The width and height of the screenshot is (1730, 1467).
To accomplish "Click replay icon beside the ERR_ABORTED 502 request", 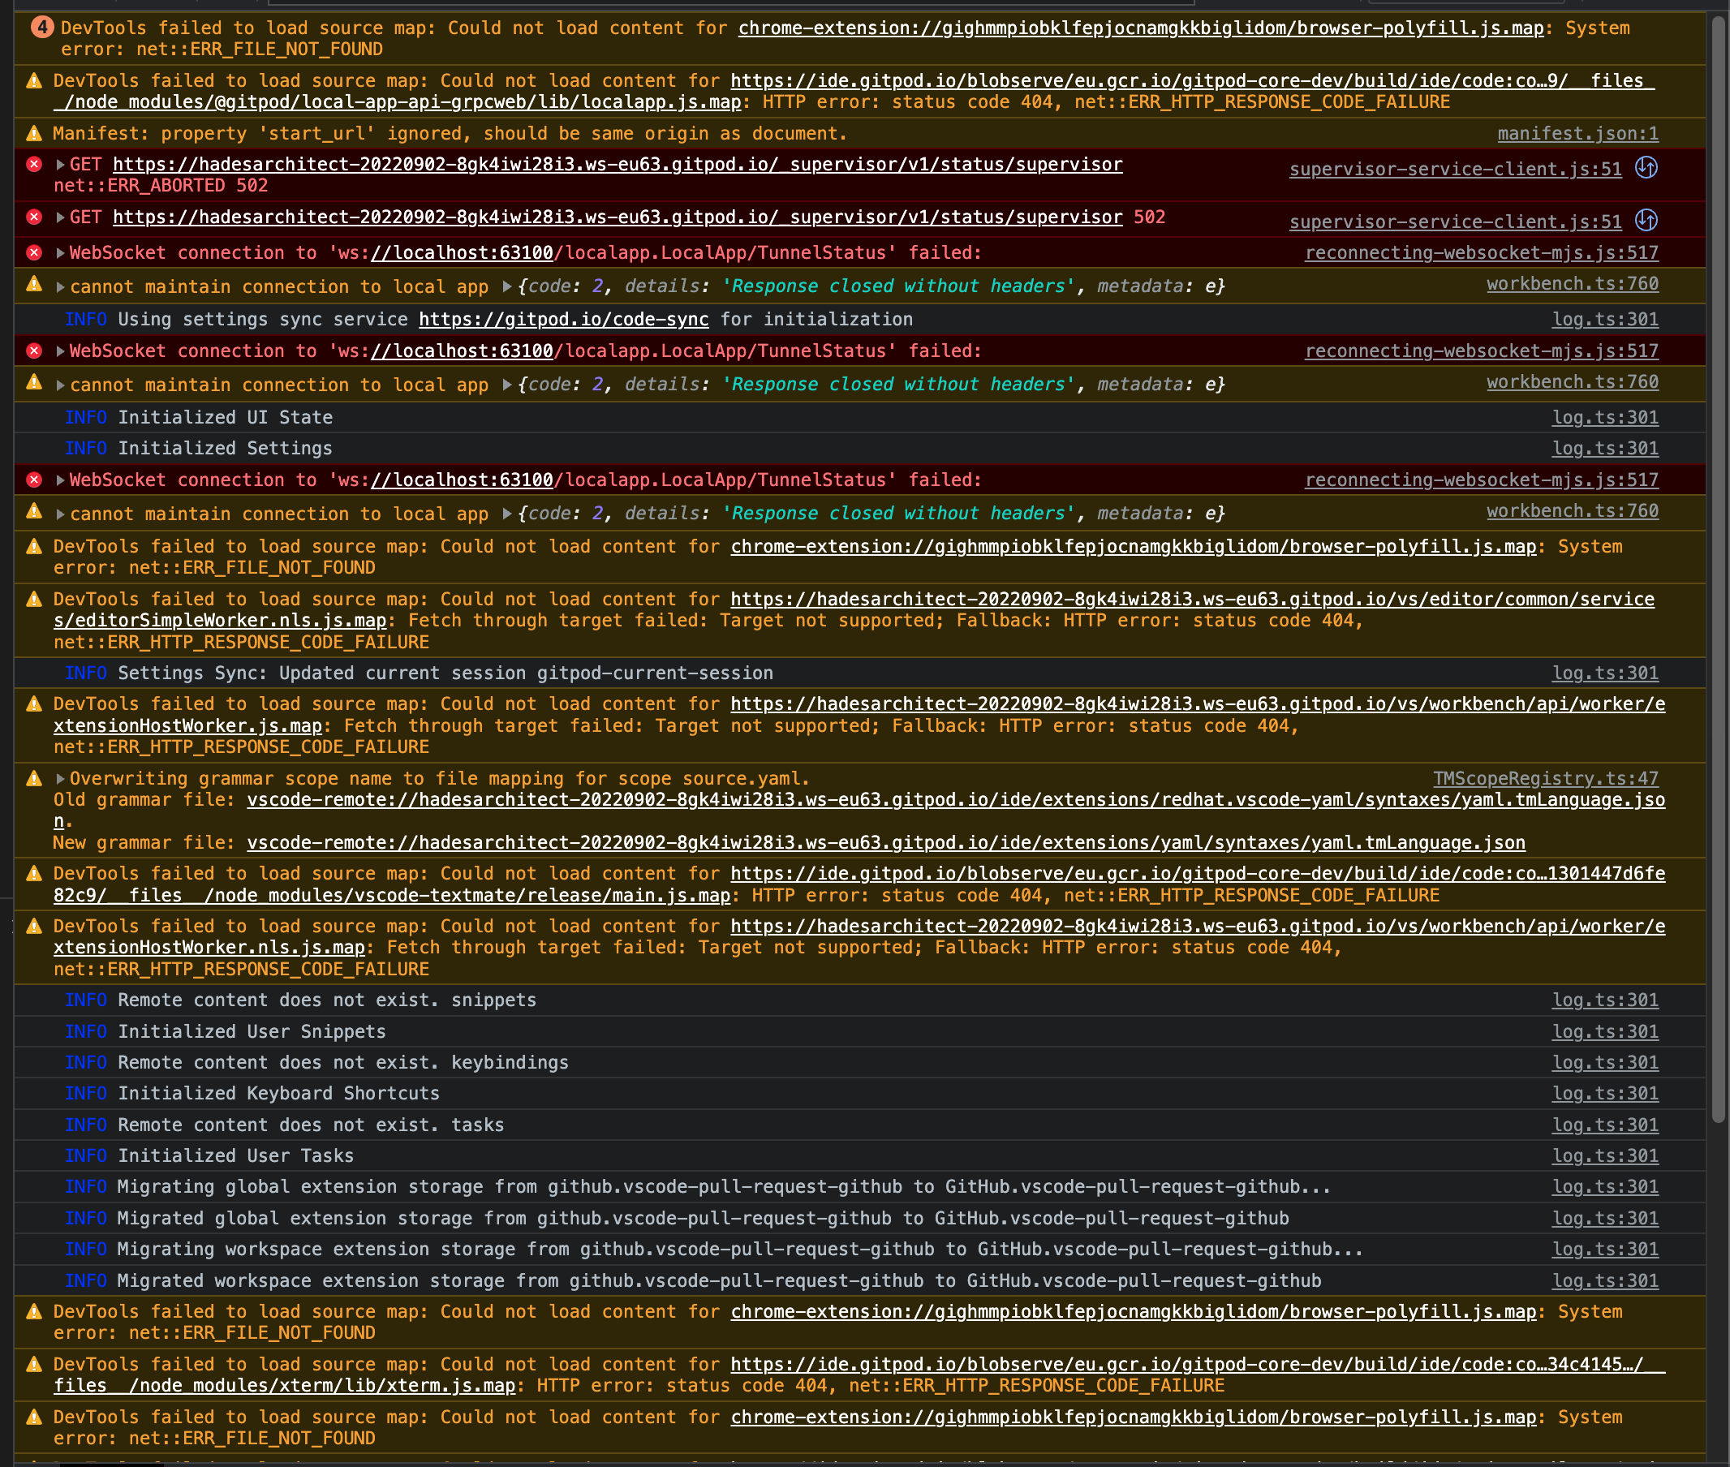I will [1646, 167].
